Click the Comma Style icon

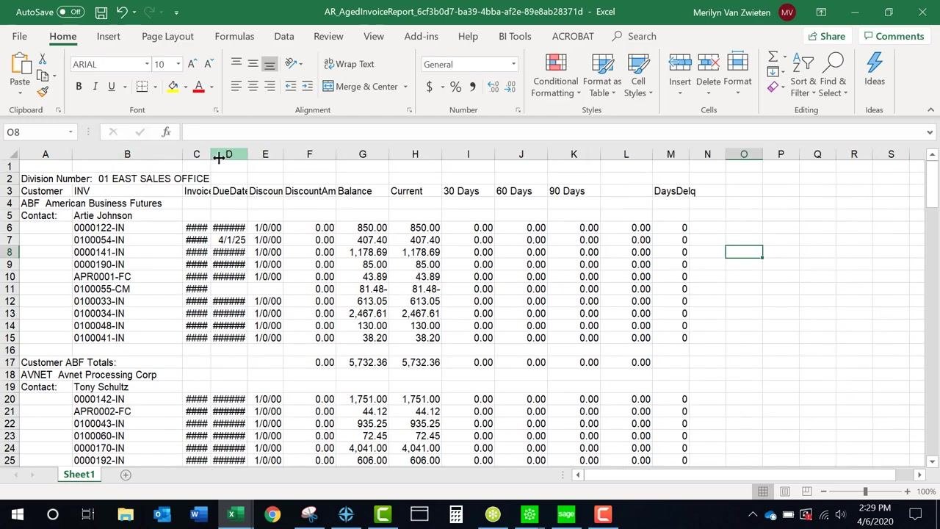pos(472,87)
